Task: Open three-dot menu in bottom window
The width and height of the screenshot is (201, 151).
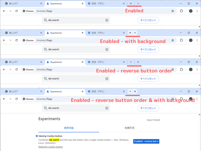Action: [197, 99]
